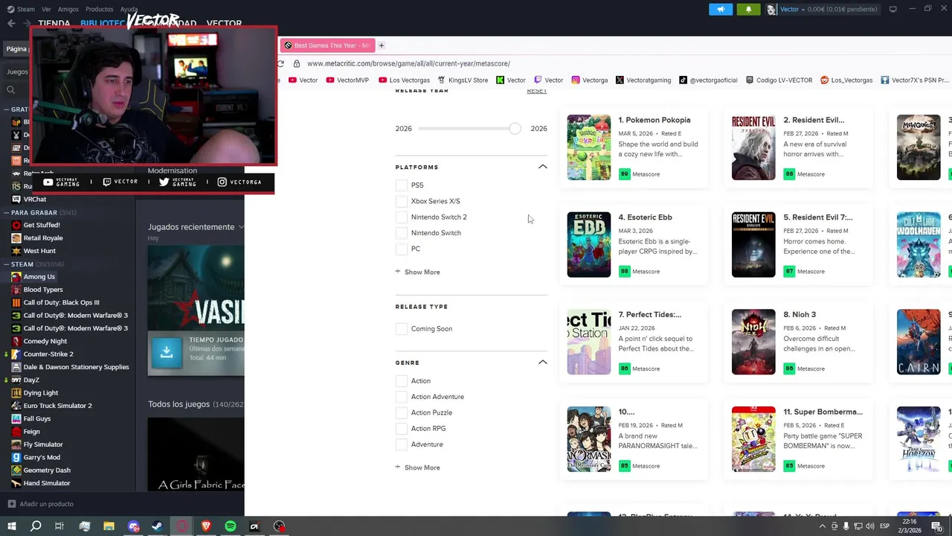This screenshot has height=536, width=952.
Task: Show hidden system tray icons
Action: [822, 526]
